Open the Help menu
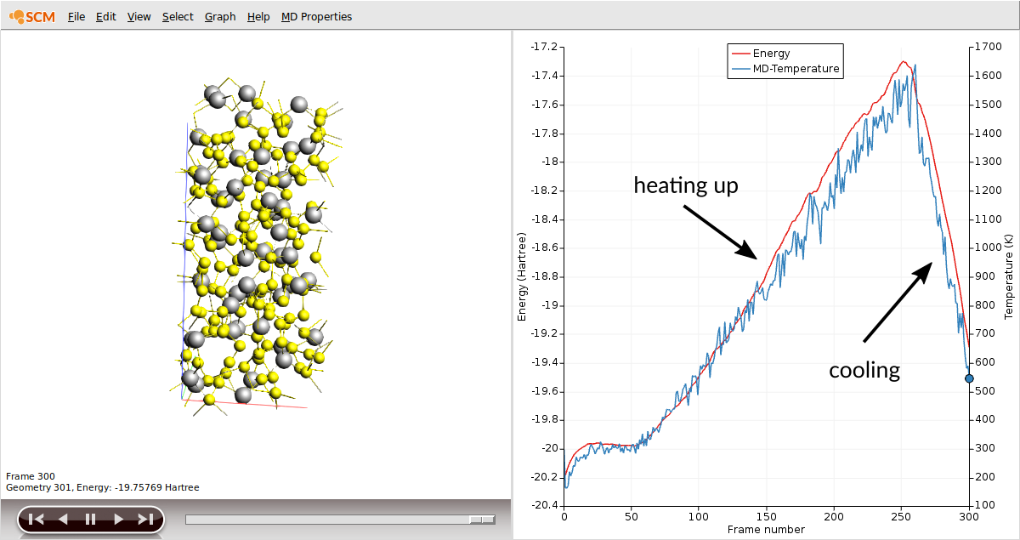 pos(258,16)
